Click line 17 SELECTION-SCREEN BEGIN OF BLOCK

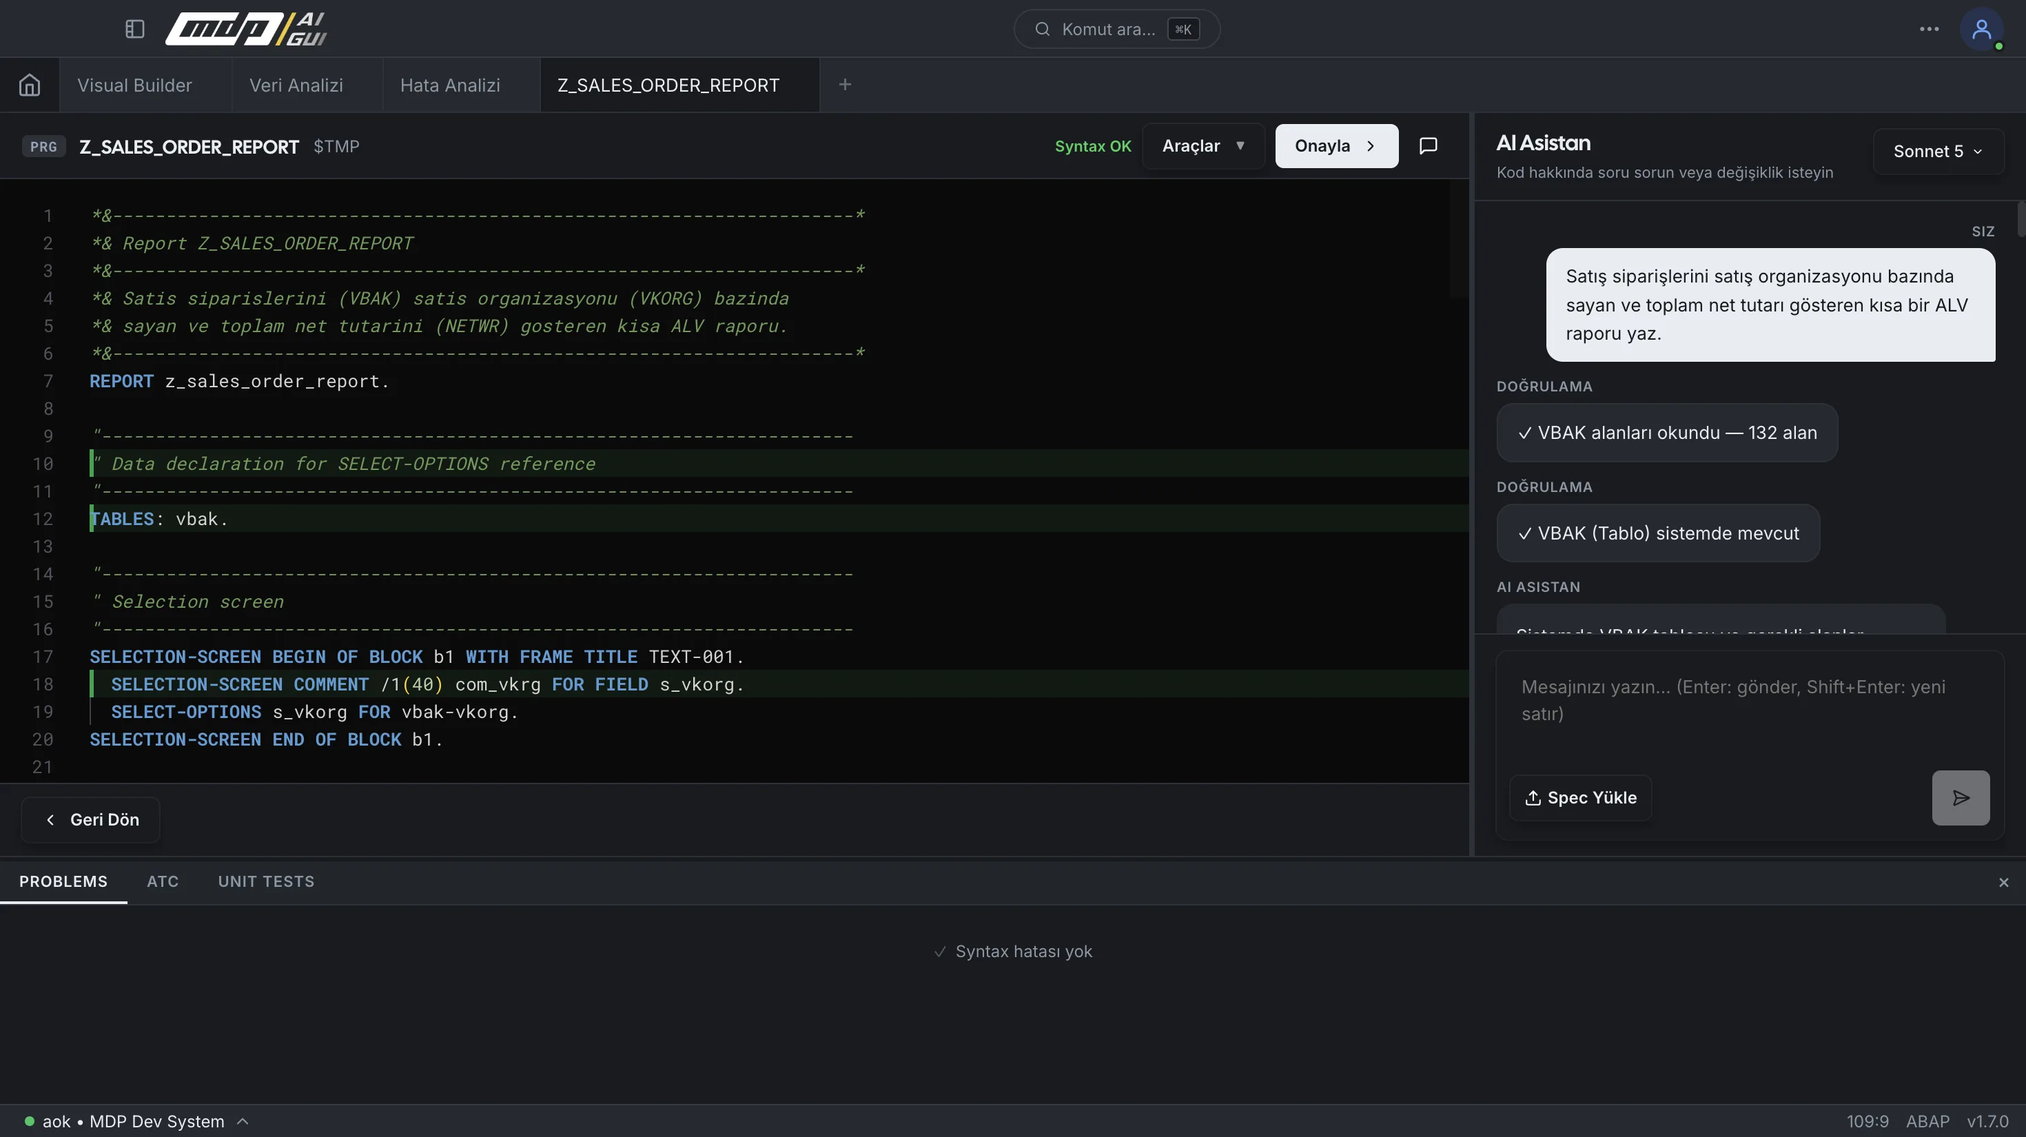point(416,657)
